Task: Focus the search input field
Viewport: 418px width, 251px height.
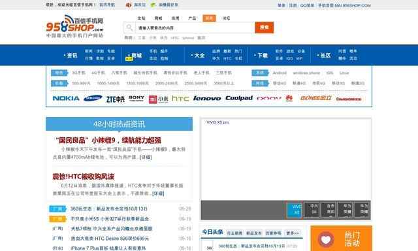Action: (195, 27)
